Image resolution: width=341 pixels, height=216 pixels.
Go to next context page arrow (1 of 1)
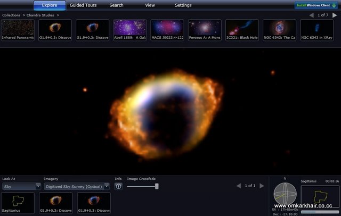click(262, 186)
